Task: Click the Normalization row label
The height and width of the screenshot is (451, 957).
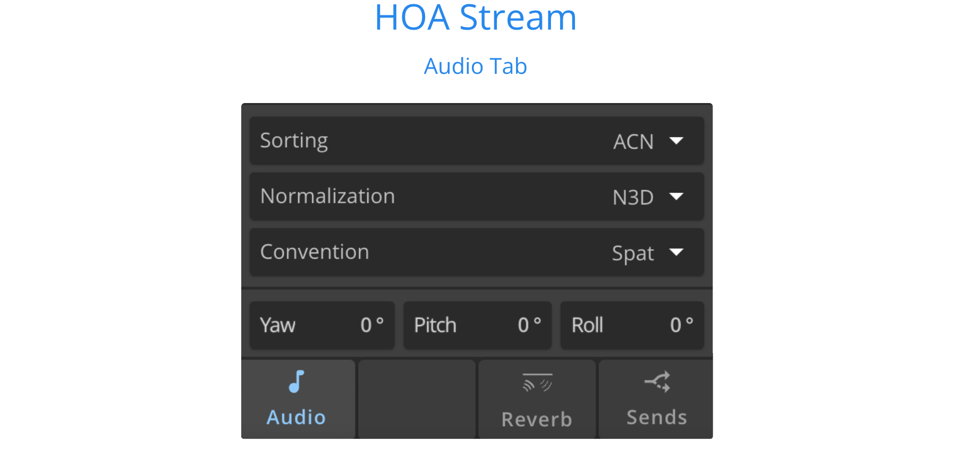Action: pos(327,197)
